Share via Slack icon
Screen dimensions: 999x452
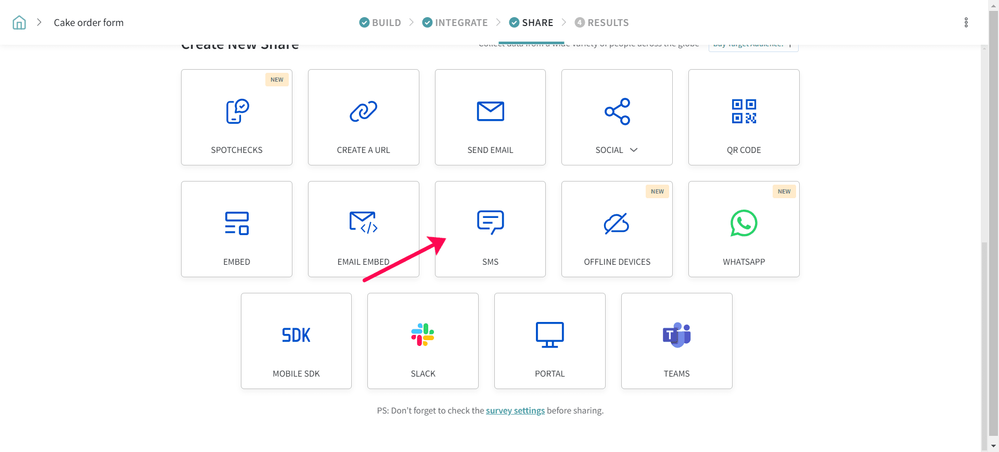point(422,335)
